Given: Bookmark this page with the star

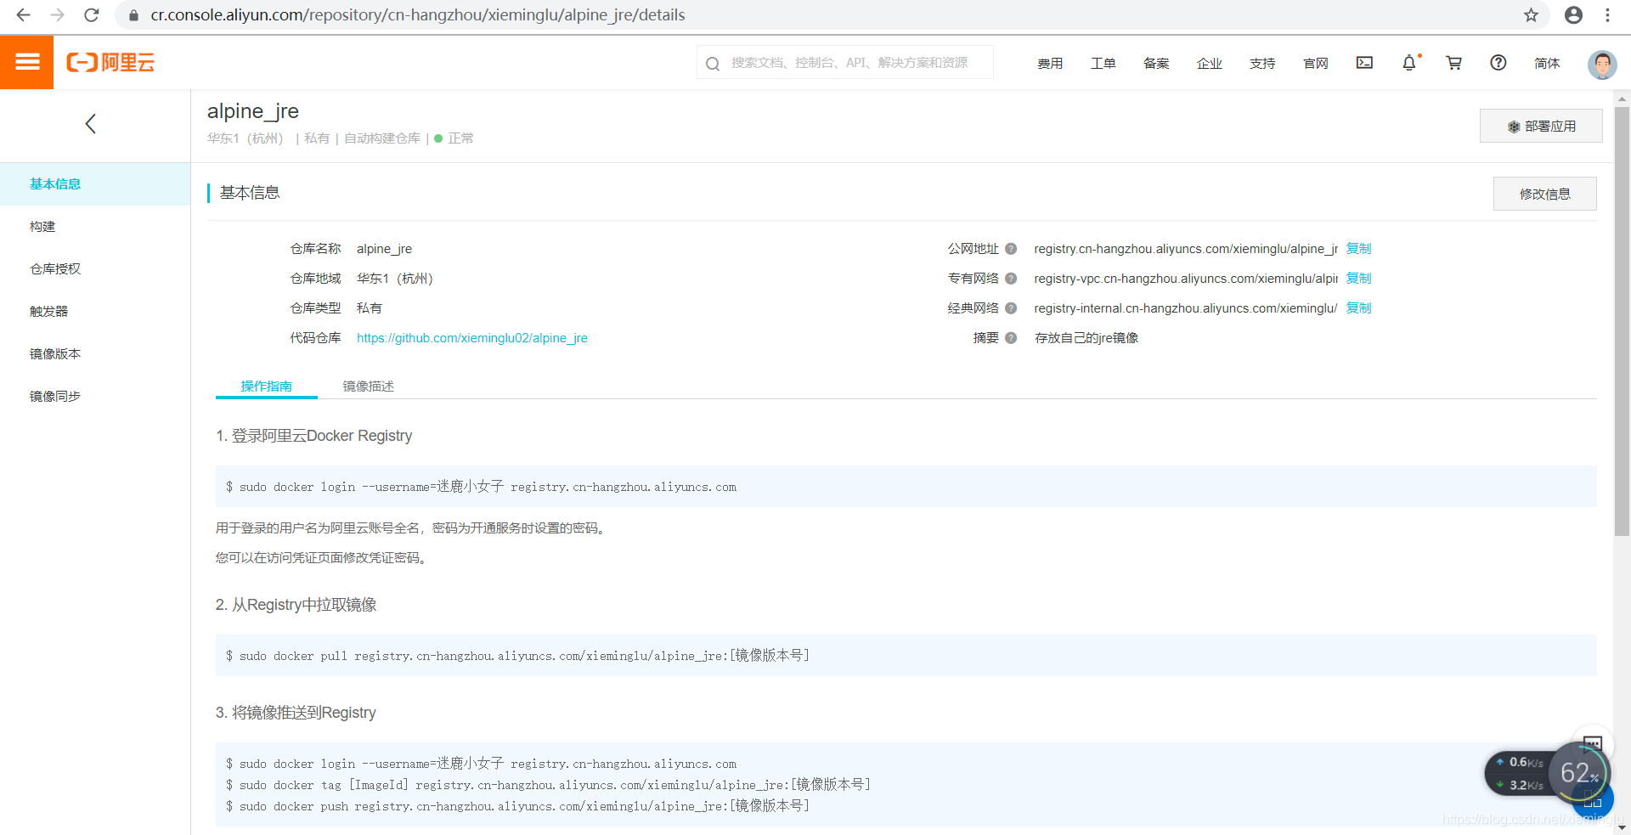Looking at the screenshot, I should (x=1531, y=14).
